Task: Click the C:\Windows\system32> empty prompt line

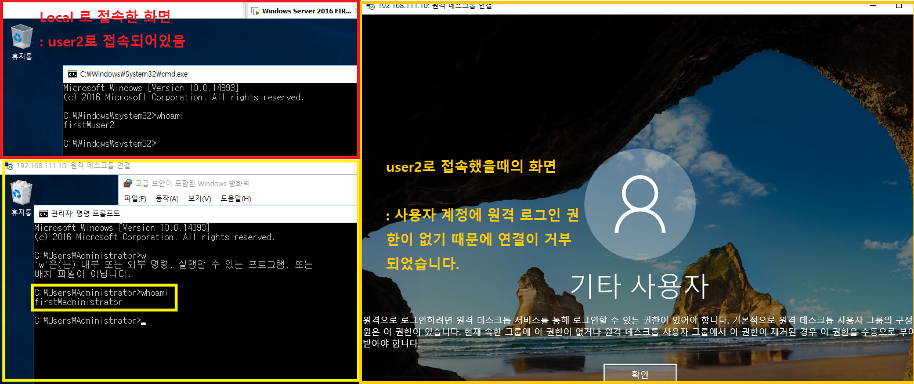Action: coord(110,144)
